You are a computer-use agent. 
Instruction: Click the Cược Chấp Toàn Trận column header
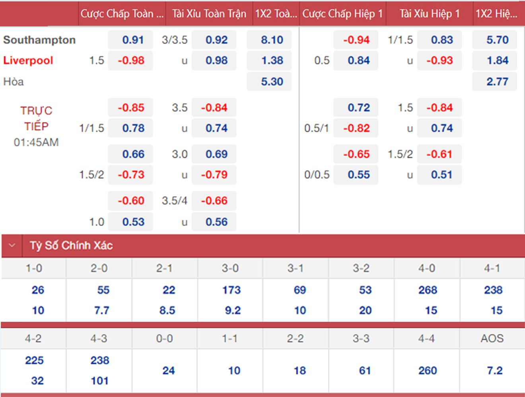pyautogui.click(x=122, y=14)
